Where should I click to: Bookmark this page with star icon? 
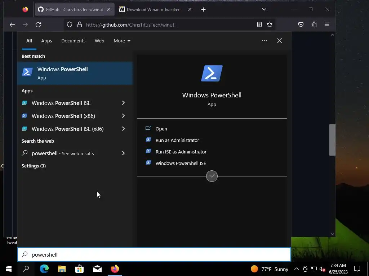(270, 25)
